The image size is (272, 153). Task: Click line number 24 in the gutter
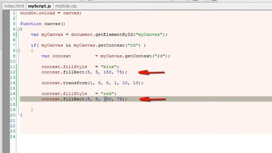coord(13,137)
